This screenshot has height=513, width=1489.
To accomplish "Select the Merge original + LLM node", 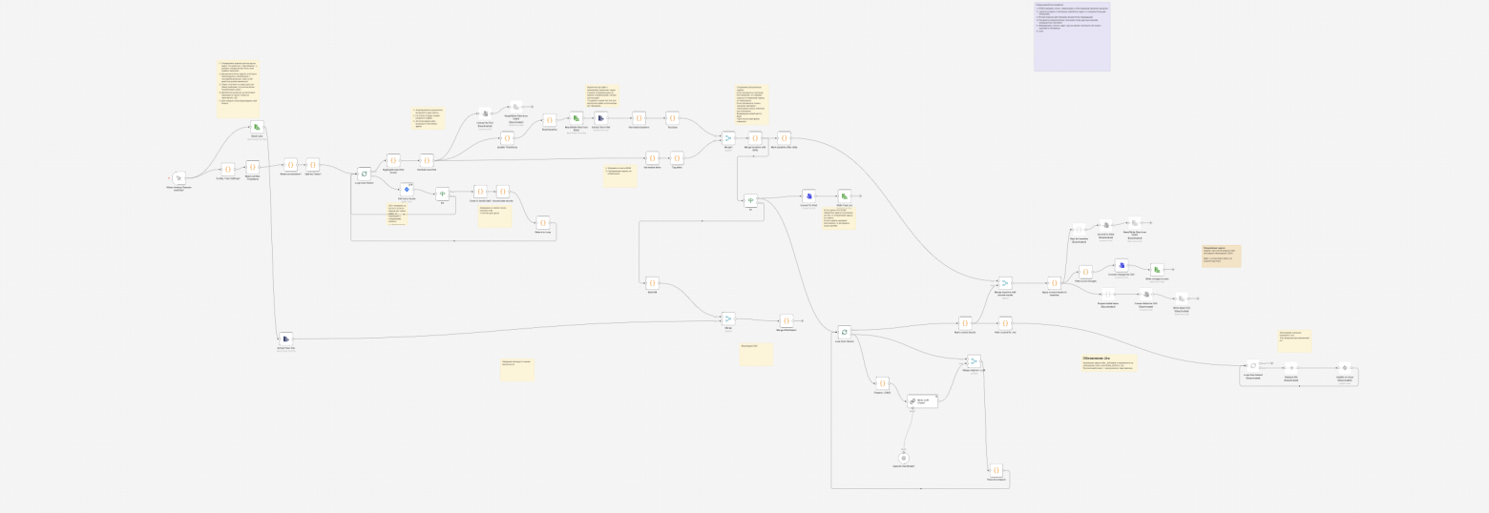I will (x=974, y=361).
